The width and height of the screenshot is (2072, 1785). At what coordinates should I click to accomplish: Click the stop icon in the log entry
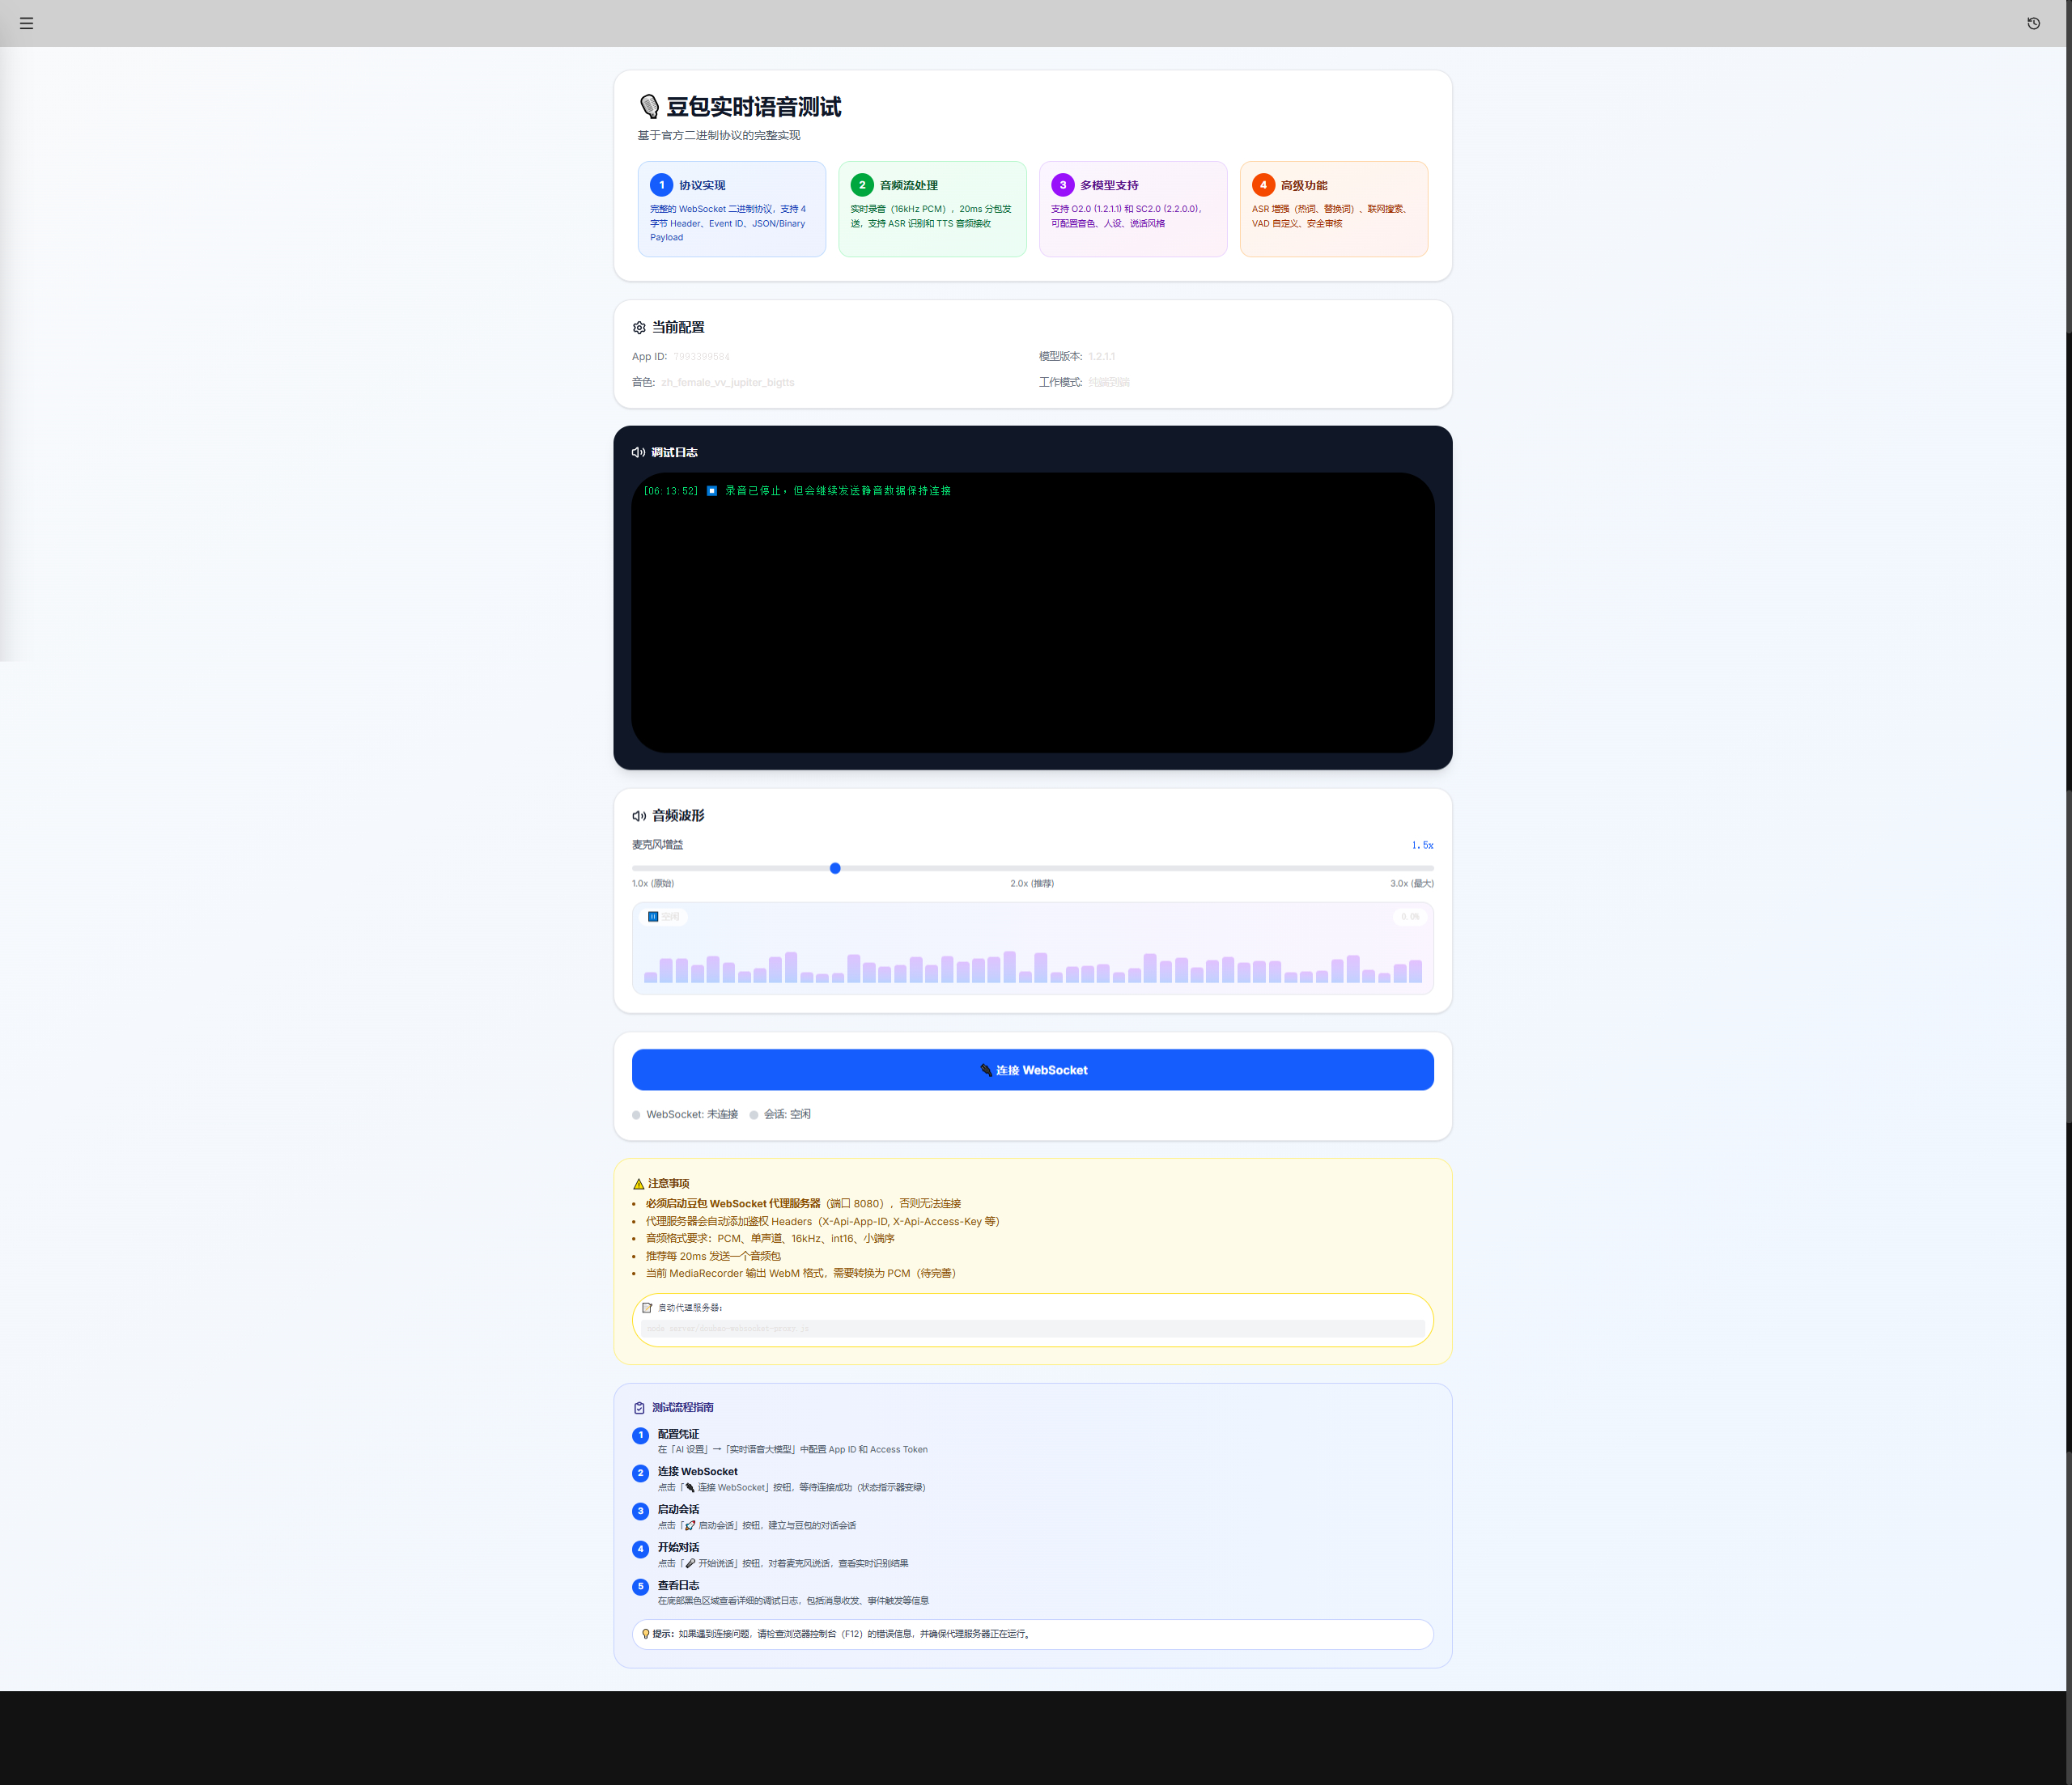tap(712, 491)
